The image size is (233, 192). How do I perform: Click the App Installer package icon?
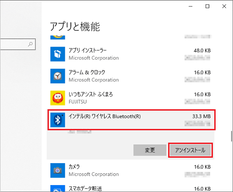tap(58, 54)
